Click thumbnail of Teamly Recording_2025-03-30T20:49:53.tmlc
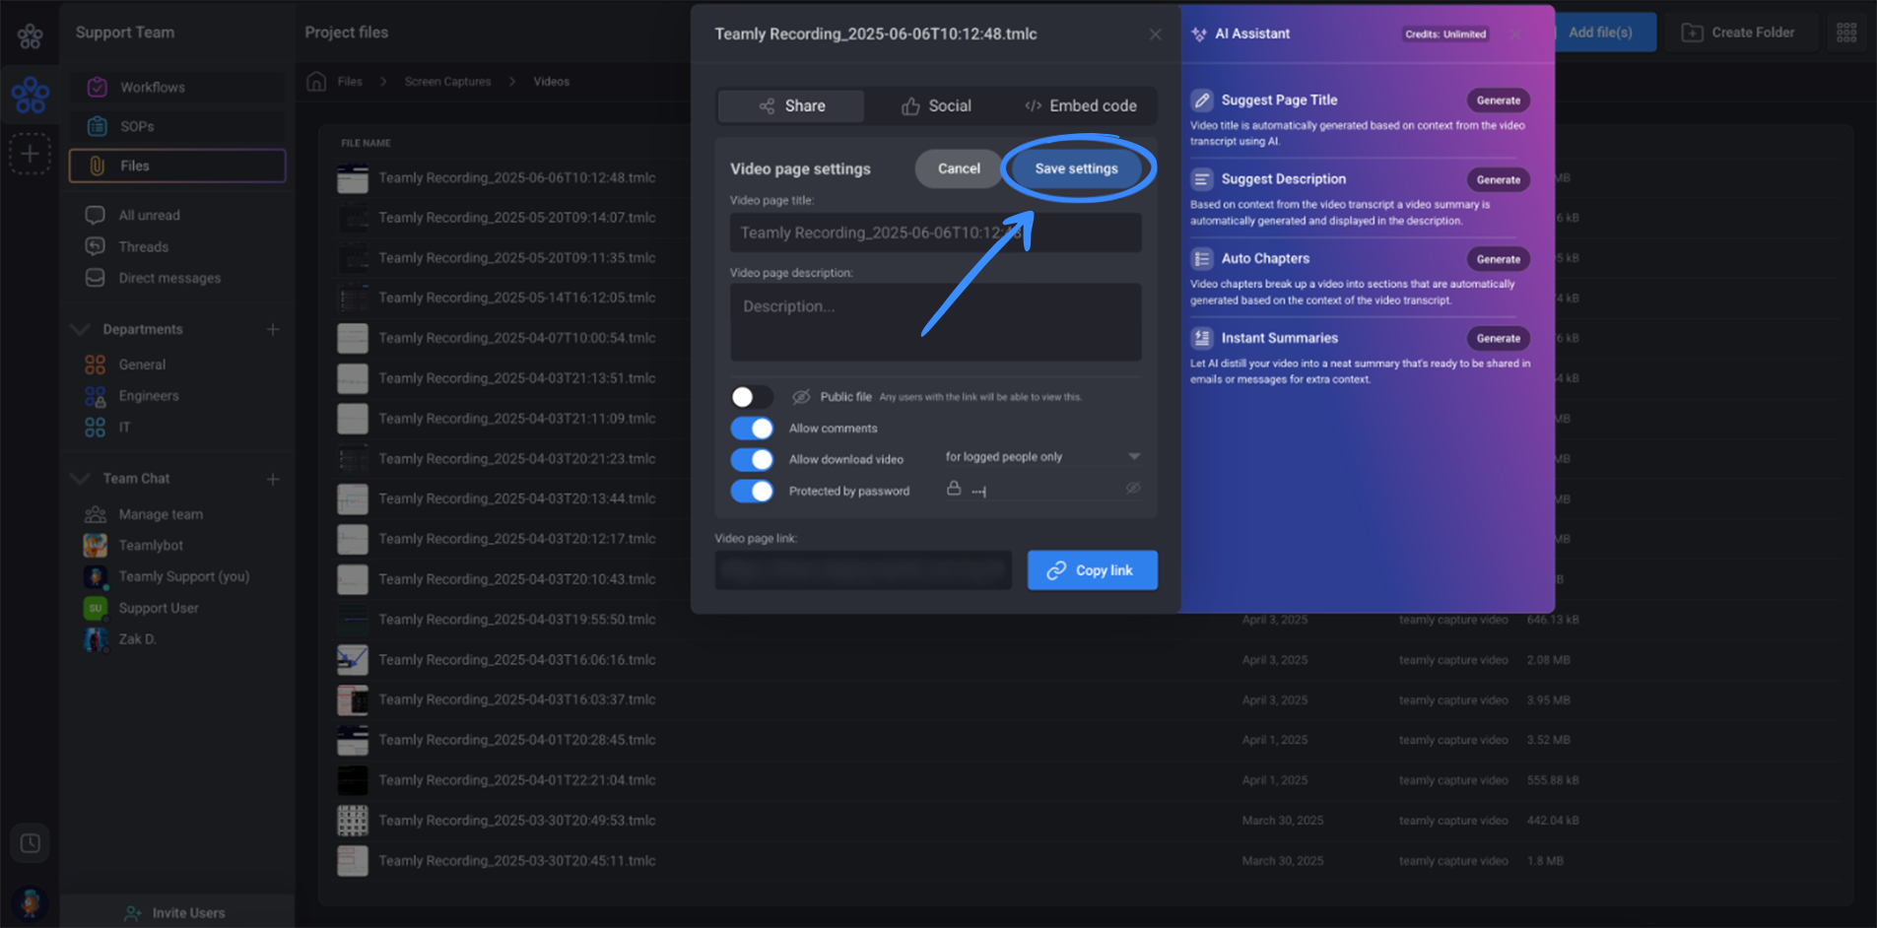The width and height of the screenshot is (1877, 928). pyautogui.click(x=353, y=821)
